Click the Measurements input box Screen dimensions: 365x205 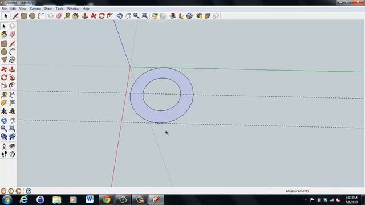(x=337, y=191)
